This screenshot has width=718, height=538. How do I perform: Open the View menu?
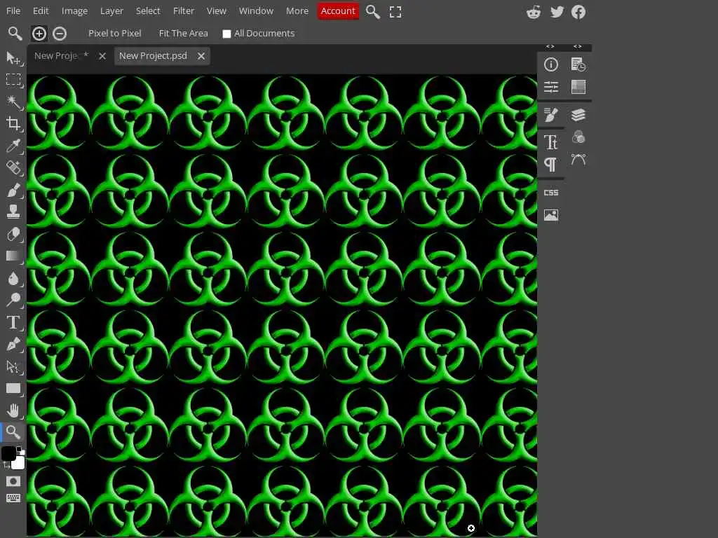[x=216, y=11]
